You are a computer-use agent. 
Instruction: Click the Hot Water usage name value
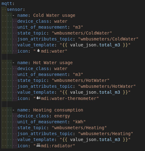(x=53, y=63)
